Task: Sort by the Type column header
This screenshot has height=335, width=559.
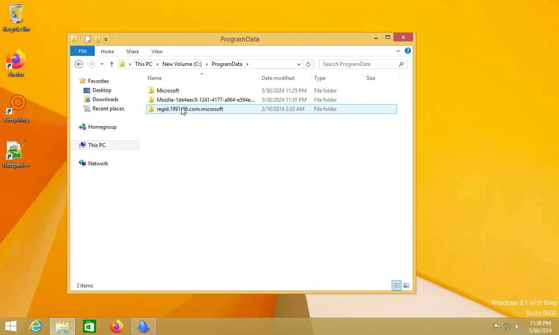Action: (337, 78)
